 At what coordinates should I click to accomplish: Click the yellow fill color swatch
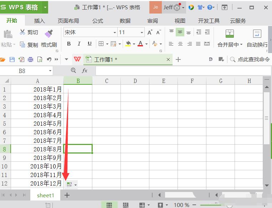(128, 44)
